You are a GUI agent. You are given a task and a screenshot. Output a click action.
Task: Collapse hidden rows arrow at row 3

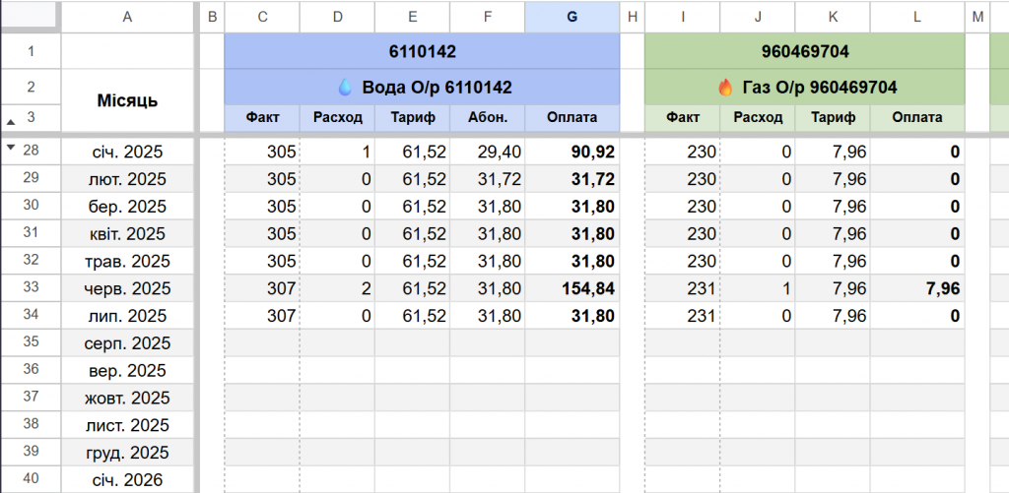(x=10, y=121)
